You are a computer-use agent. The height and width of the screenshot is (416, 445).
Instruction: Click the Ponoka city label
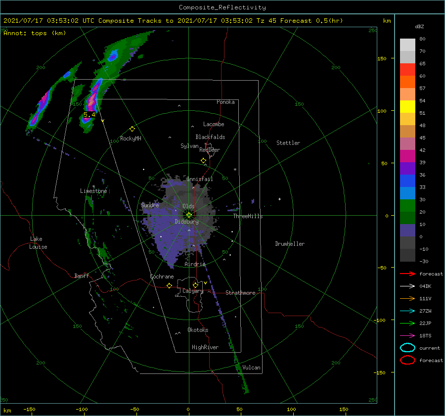point(225,102)
